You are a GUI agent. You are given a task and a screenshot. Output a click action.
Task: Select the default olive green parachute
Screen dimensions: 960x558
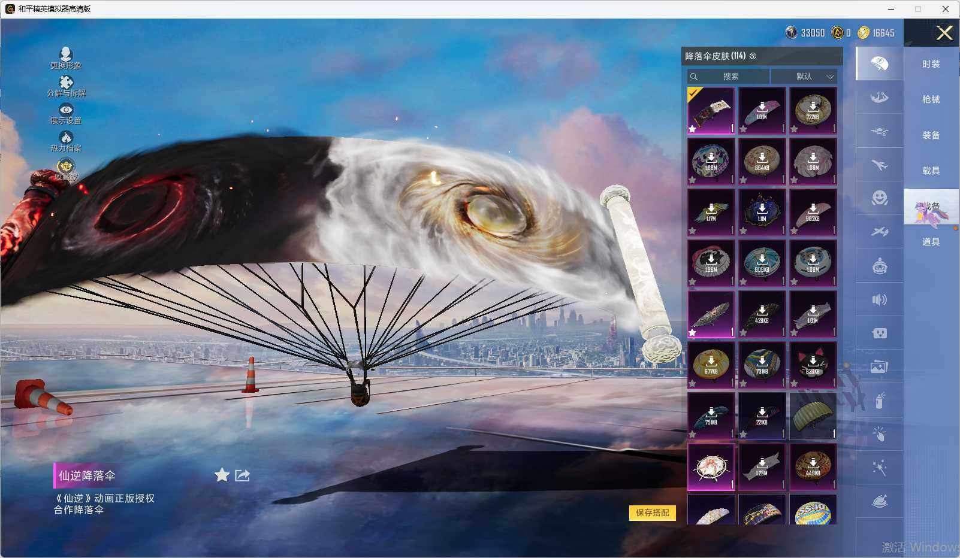click(x=813, y=416)
